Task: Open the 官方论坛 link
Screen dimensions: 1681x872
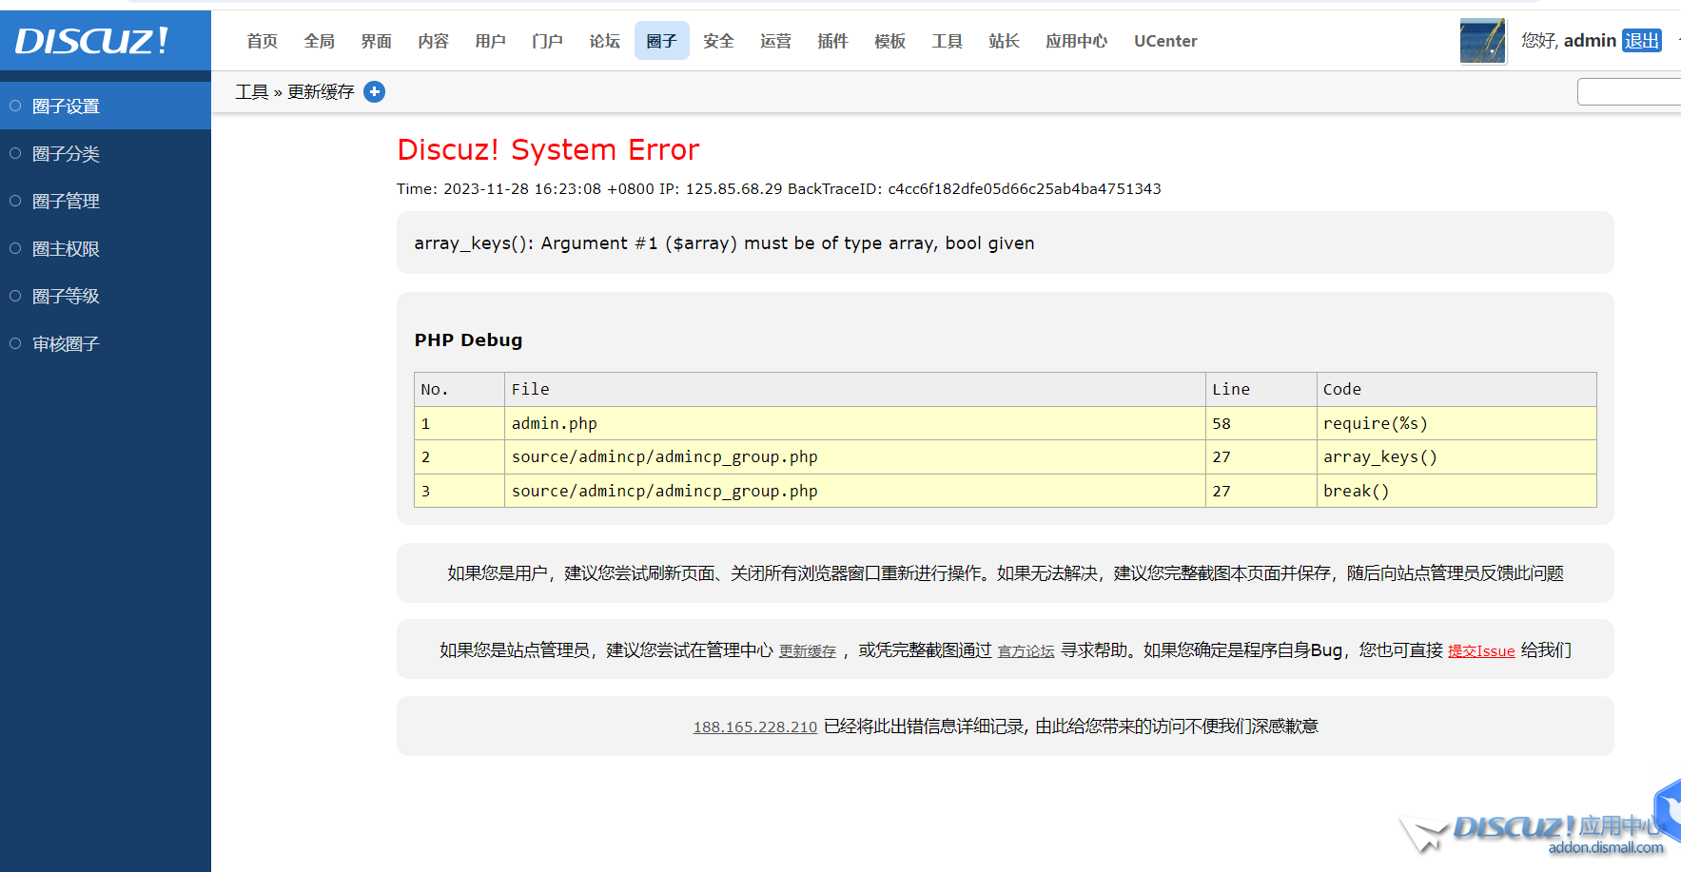Action: point(1026,651)
